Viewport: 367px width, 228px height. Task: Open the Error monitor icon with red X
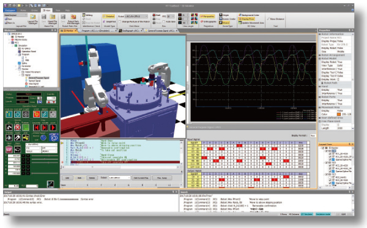17,127
